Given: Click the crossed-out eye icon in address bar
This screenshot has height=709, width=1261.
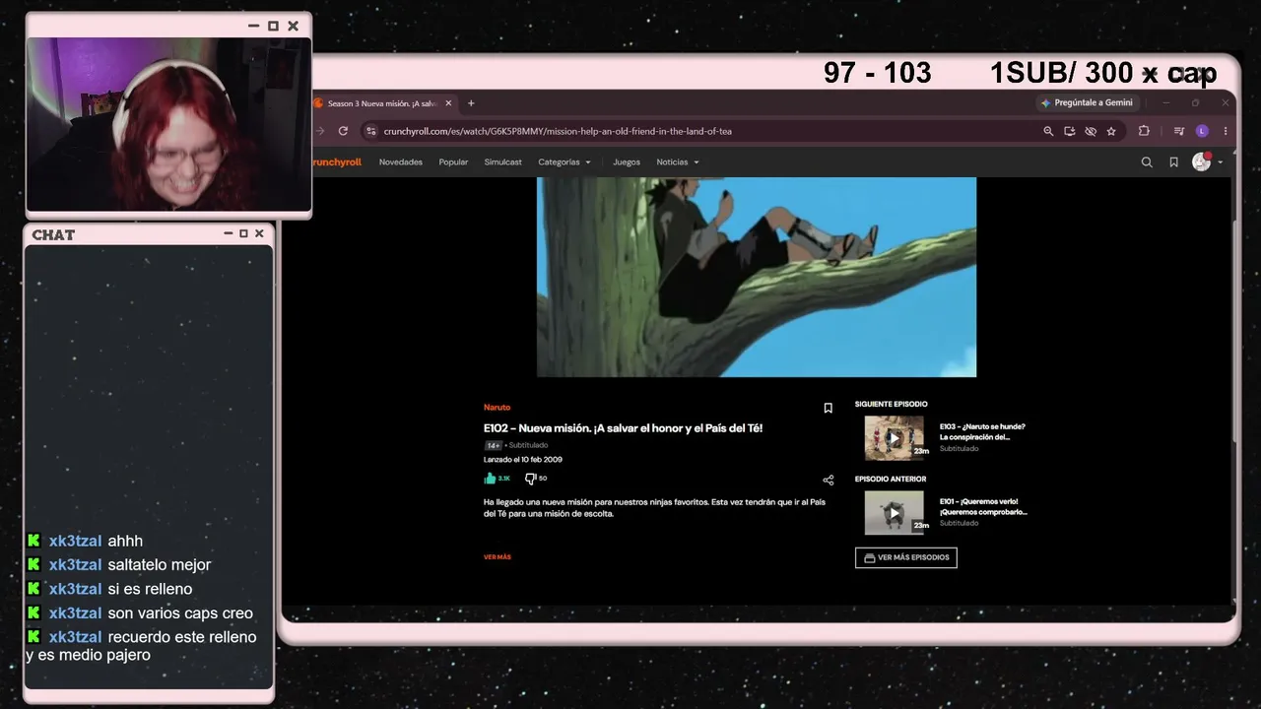Looking at the screenshot, I should pyautogui.click(x=1091, y=131).
